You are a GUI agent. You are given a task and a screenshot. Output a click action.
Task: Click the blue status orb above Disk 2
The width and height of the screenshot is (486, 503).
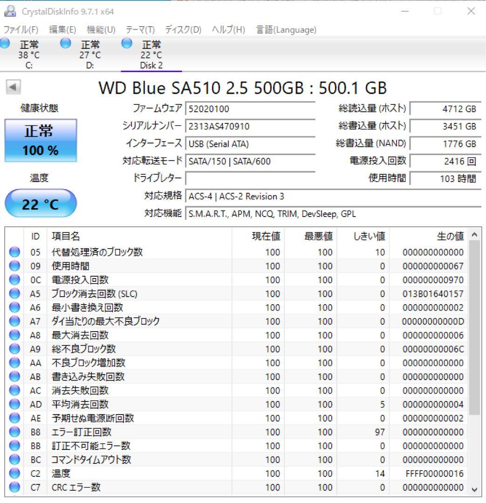pos(127,43)
